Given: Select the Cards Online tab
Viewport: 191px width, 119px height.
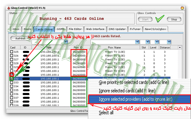Looking at the screenshot, I should 44,29.
